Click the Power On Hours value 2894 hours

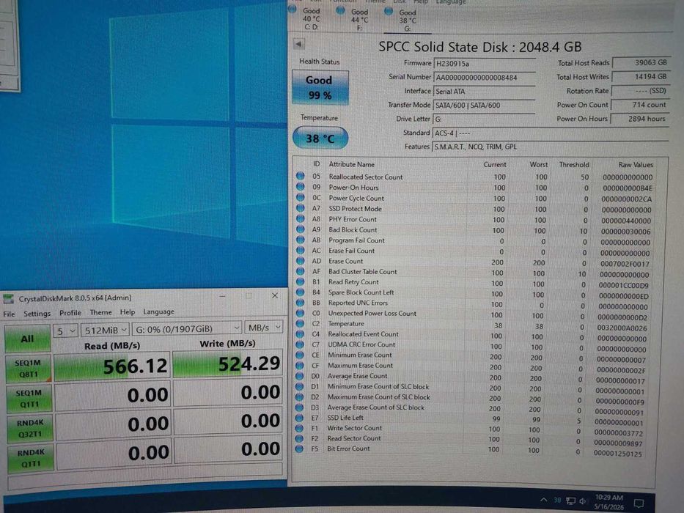639,119
